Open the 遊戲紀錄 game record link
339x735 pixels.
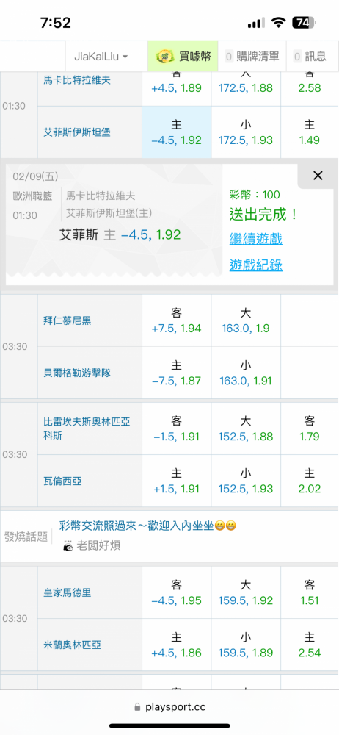(255, 265)
